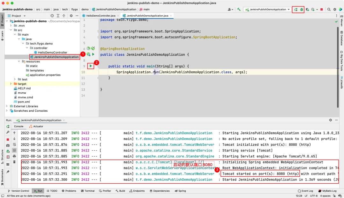
Task: Toggle scroll to end in console
Action: click(14, 150)
